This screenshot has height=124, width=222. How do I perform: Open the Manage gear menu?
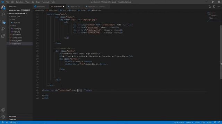(x=3, y=117)
